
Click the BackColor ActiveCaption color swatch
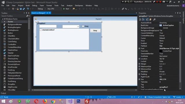161,25
